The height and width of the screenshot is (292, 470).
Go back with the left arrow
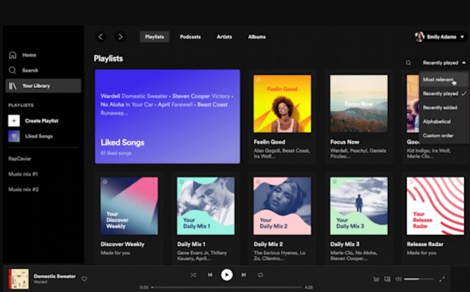[101, 36]
